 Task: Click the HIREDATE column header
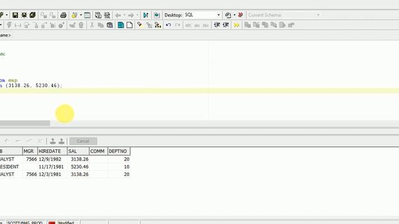point(52,151)
